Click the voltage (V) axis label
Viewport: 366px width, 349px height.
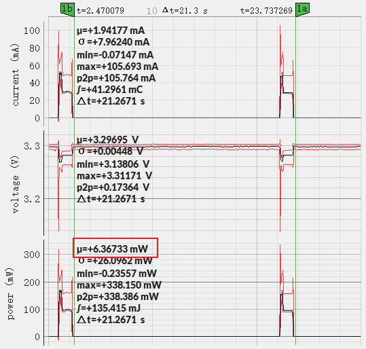tap(16, 185)
